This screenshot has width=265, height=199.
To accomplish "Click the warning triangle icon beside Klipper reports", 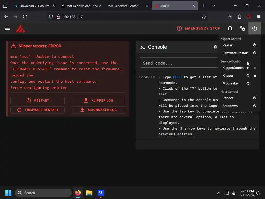I will (13, 46).
